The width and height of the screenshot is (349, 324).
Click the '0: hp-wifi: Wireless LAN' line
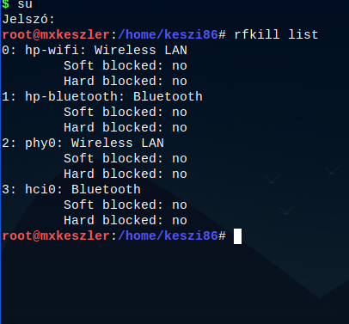pos(95,51)
